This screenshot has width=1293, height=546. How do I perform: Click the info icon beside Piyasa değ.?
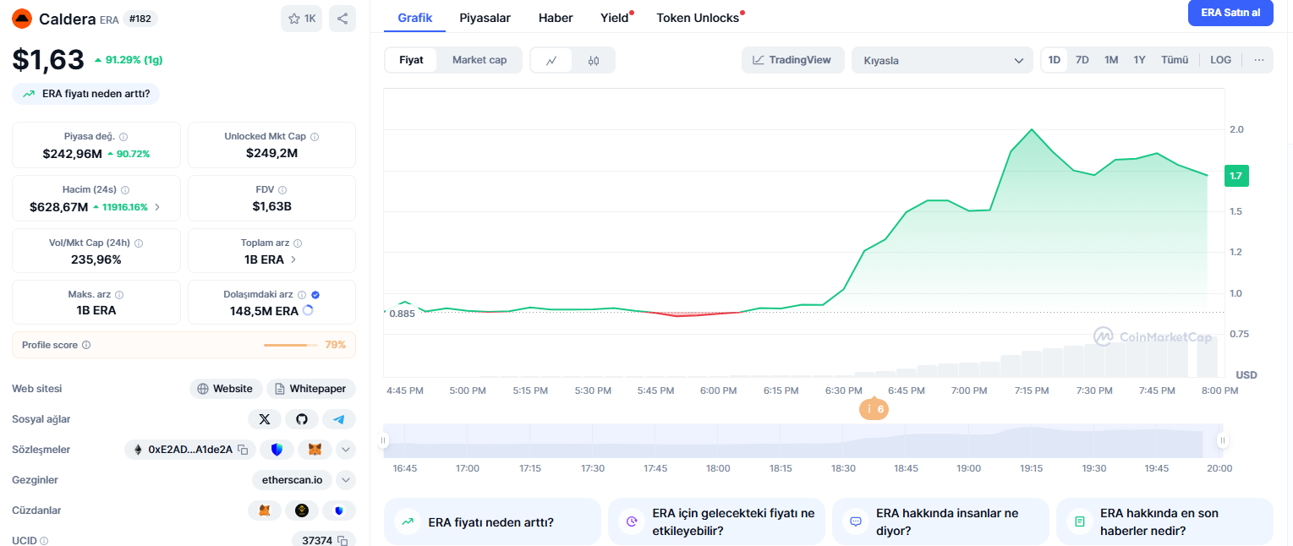(x=123, y=137)
